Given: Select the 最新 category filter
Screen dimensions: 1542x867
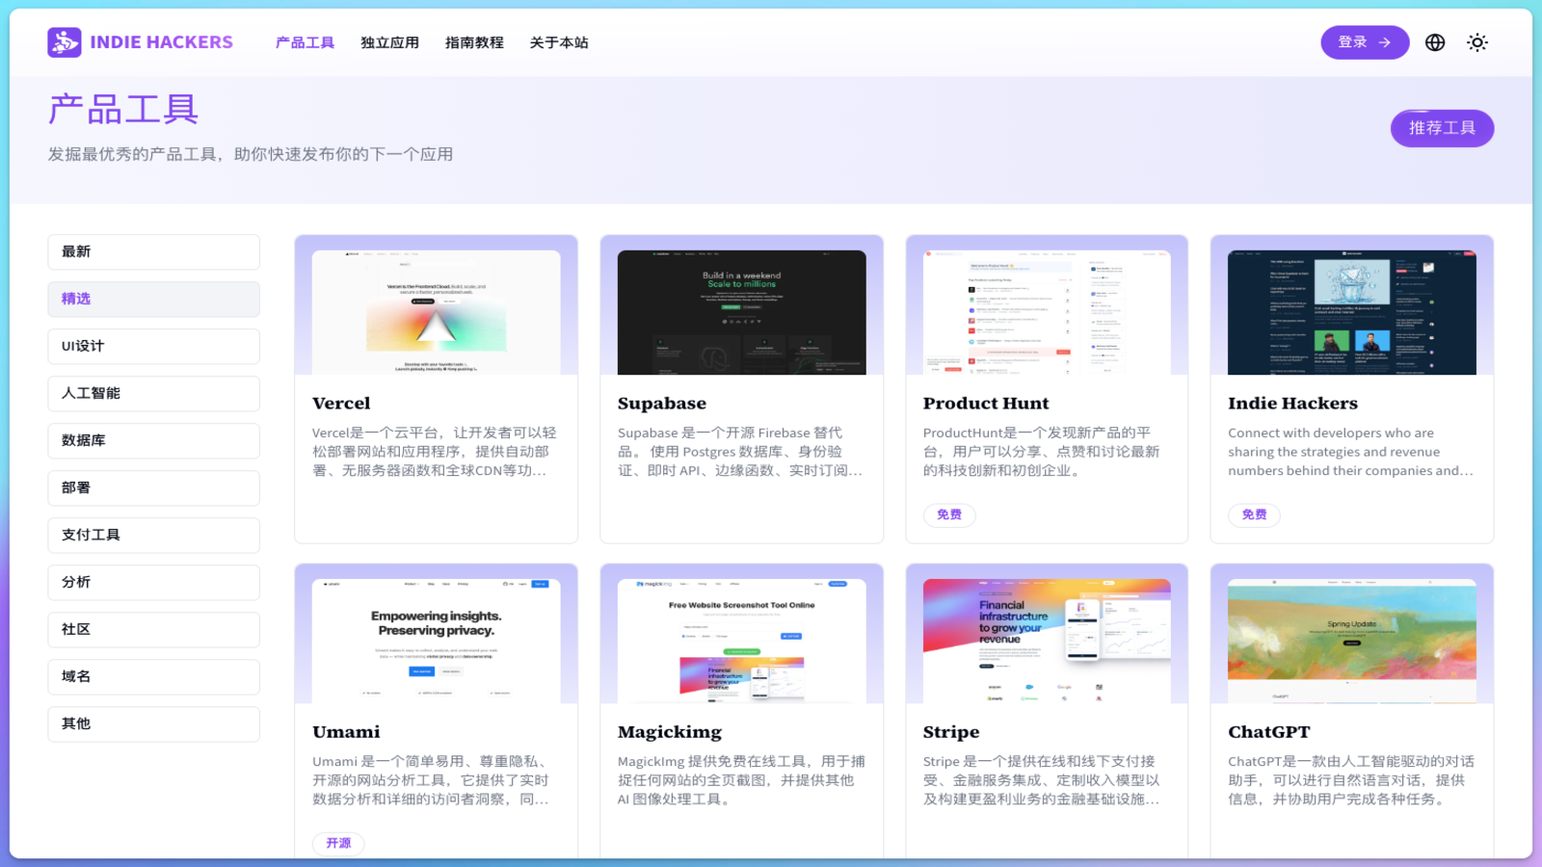Looking at the screenshot, I should tap(154, 252).
